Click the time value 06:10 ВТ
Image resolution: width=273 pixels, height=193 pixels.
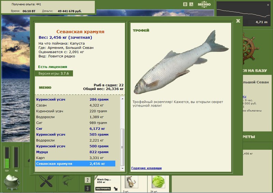(29, 11)
